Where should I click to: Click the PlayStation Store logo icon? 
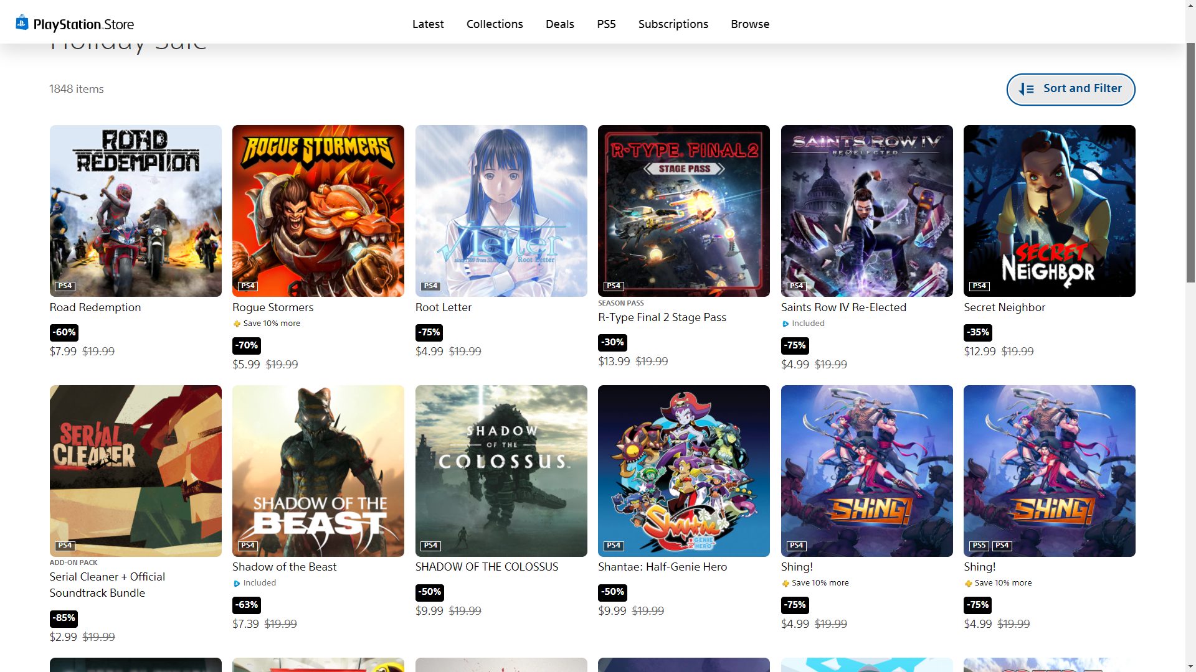(x=22, y=23)
